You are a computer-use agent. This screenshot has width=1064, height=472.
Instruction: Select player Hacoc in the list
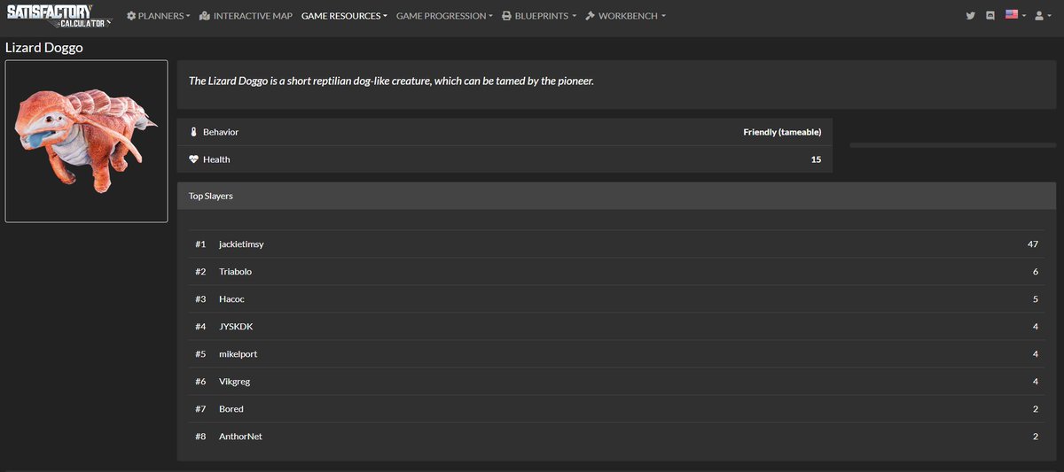231,299
